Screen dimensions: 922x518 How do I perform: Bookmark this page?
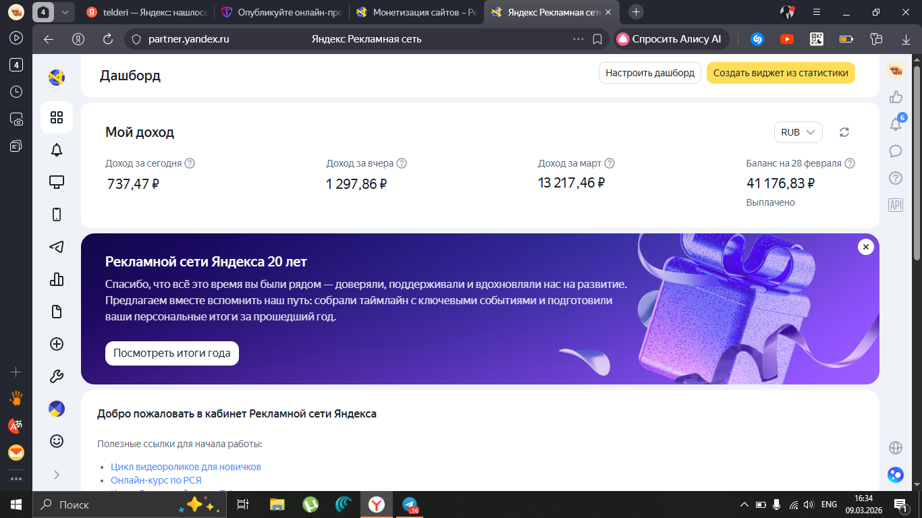click(597, 39)
